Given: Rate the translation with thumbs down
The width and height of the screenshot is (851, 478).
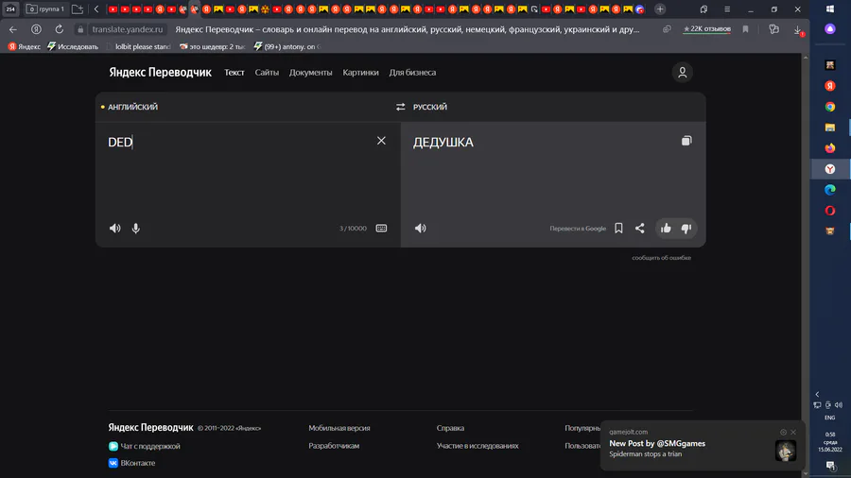Looking at the screenshot, I should [x=686, y=229].
